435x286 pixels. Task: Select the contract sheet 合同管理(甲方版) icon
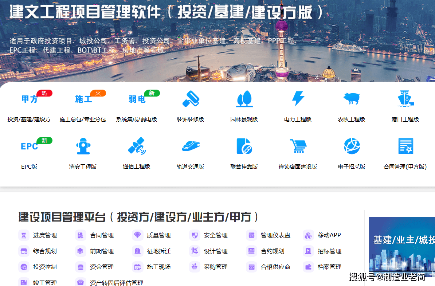pyautogui.click(x=405, y=146)
